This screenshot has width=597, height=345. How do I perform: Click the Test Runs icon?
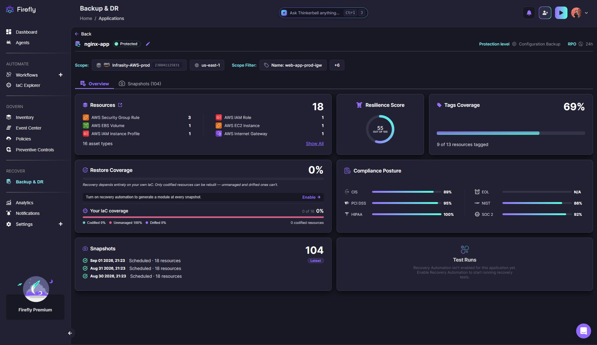(x=464, y=249)
